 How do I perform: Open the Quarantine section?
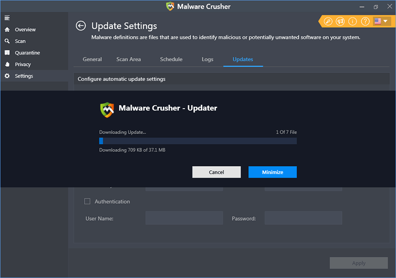[x=27, y=53]
